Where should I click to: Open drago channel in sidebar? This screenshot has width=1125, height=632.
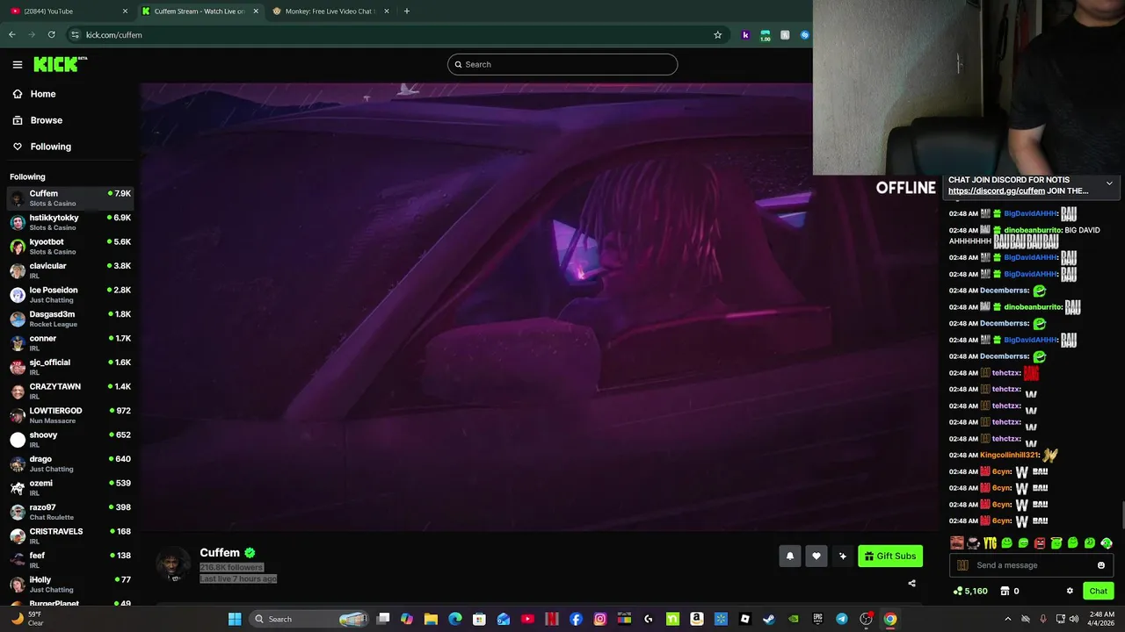pos(70,463)
